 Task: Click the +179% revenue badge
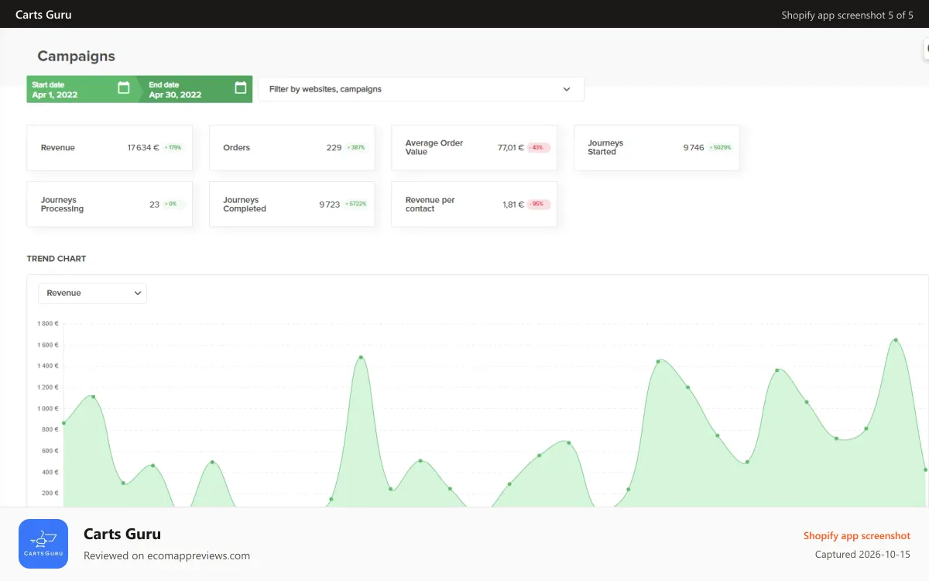(174, 147)
